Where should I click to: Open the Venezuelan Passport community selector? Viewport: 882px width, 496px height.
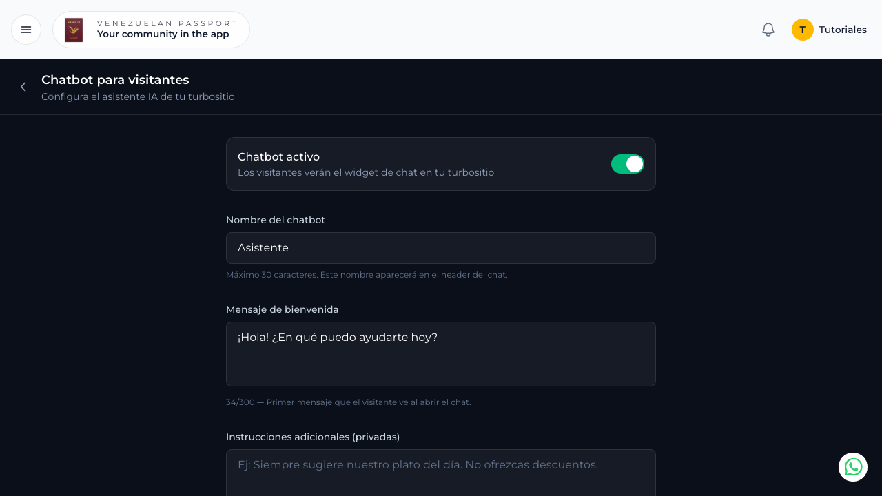[x=151, y=30]
